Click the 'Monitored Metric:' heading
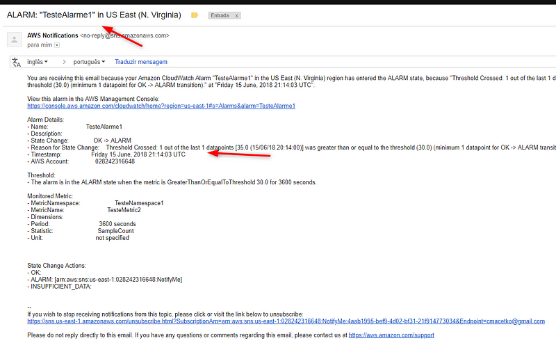 50,196
